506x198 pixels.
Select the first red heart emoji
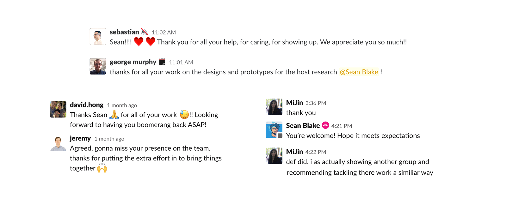(139, 42)
